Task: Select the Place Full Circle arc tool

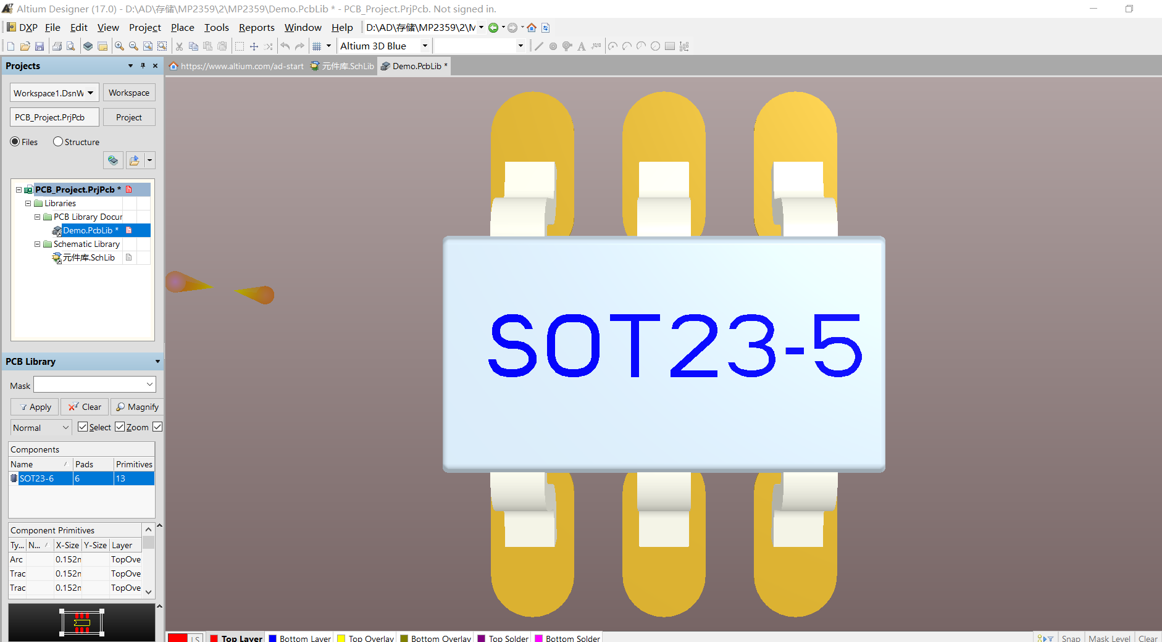Action: pyautogui.click(x=656, y=46)
